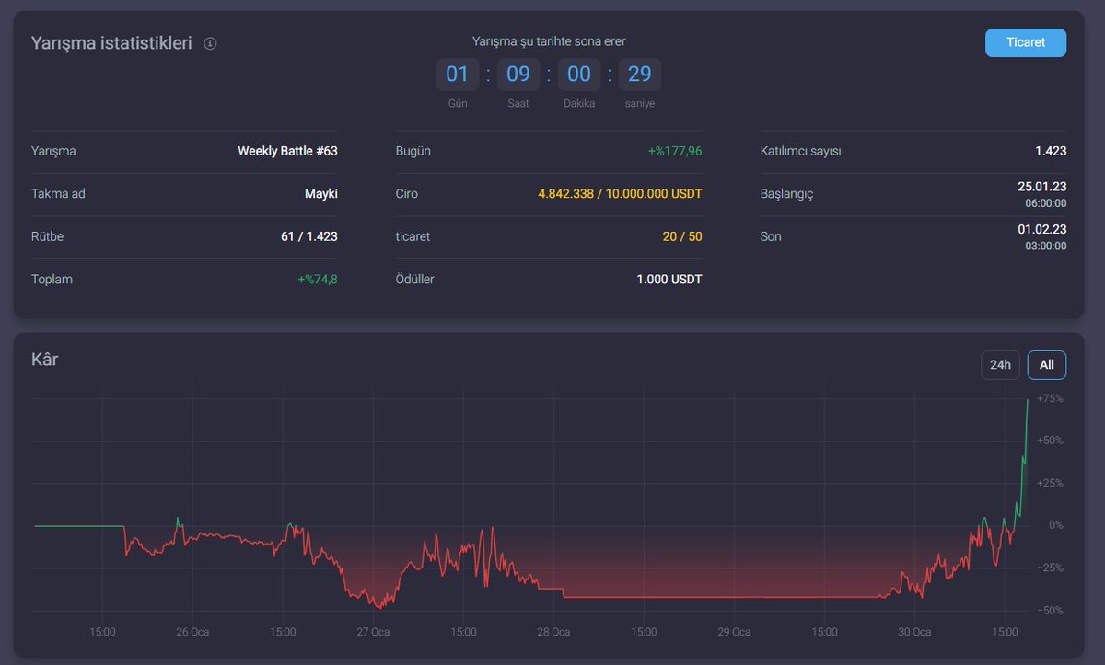1105x665 pixels.
Task: Click the start date 25.01.23
Action: [x=1042, y=187]
